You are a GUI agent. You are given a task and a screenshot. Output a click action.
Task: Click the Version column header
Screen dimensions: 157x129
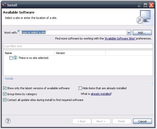80,53
